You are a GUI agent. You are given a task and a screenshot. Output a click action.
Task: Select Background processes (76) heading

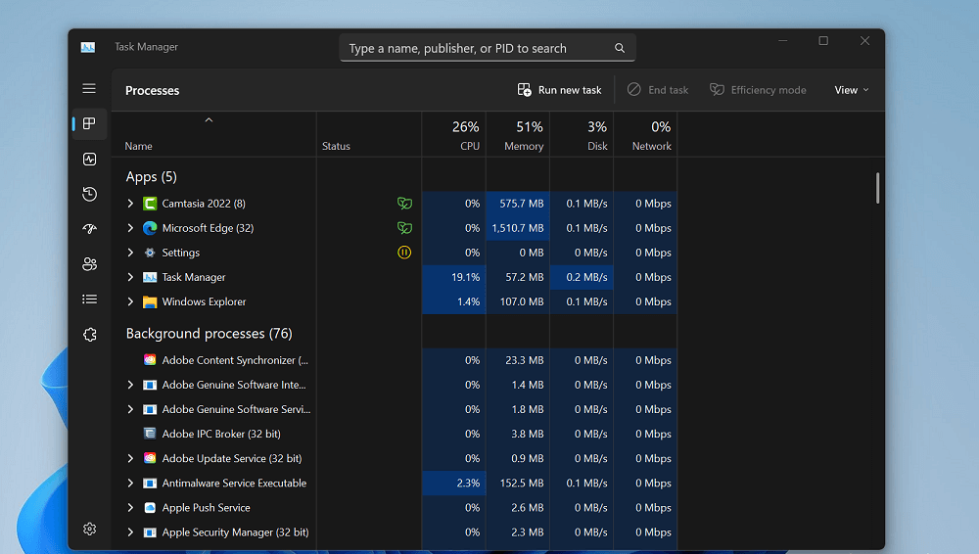tap(210, 334)
